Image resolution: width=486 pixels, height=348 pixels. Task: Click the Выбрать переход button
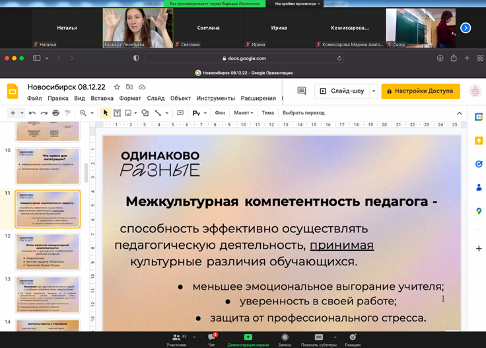303,113
